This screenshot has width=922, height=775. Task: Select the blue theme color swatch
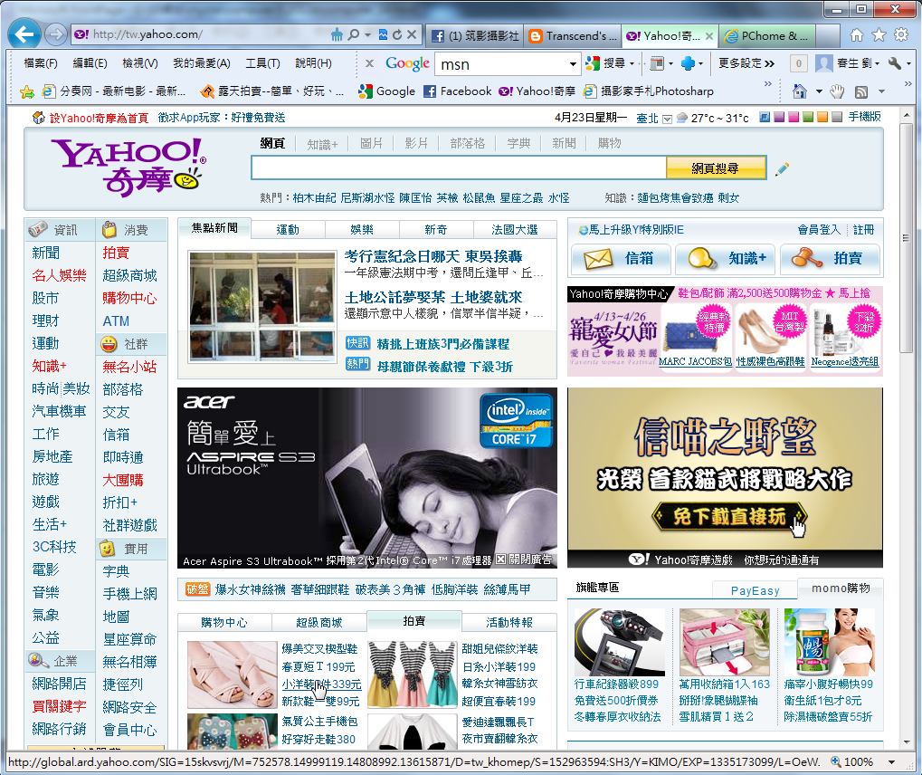(765, 117)
